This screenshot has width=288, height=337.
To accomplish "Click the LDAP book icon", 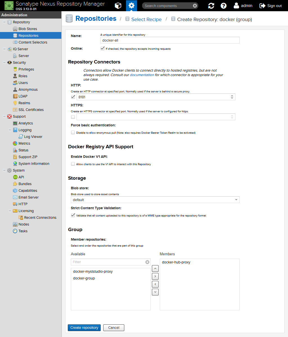I will (15, 96).
